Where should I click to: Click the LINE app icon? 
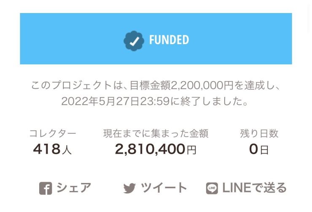point(212,188)
